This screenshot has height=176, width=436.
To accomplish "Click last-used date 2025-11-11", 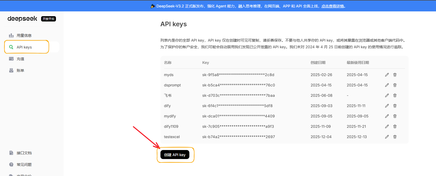I will tap(356, 106).
